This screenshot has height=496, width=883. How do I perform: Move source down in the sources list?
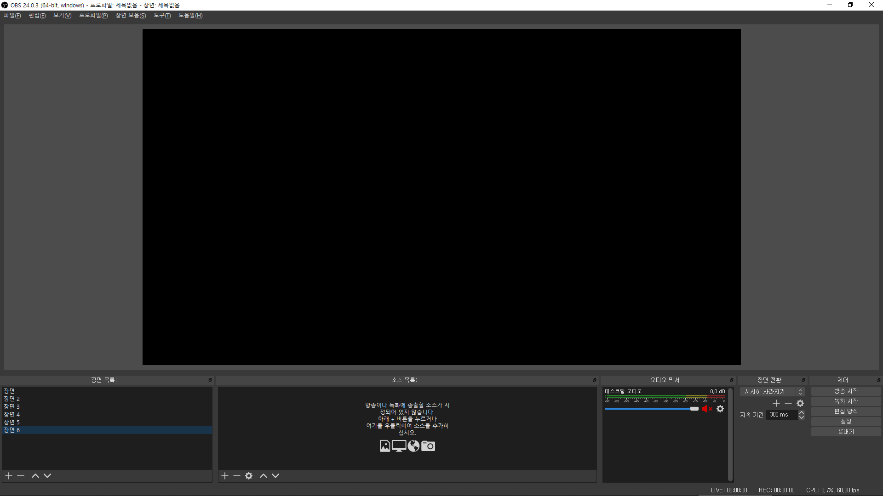click(x=275, y=476)
